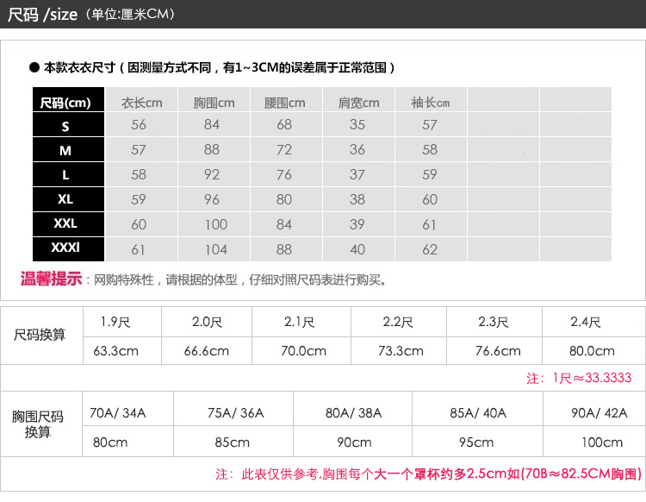
Task: Click shoulder value 38 in XL row
Action: [357, 199]
